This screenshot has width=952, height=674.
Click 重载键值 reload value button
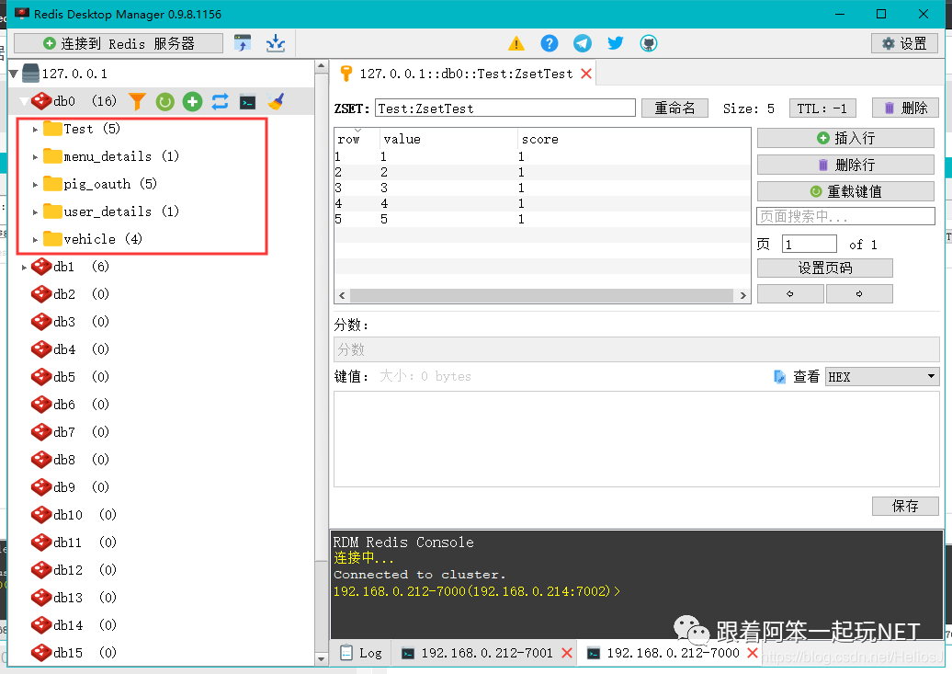(x=845, y=191)
